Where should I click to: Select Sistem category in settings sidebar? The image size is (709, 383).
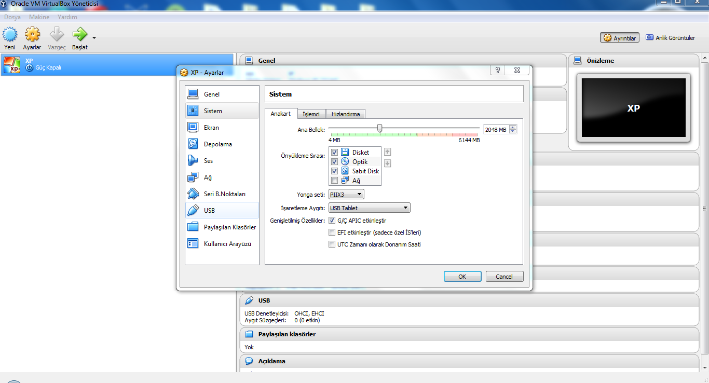(x=222, y=111)
